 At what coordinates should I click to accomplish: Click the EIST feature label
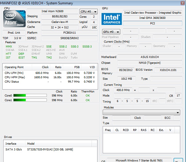click(22, 58)
